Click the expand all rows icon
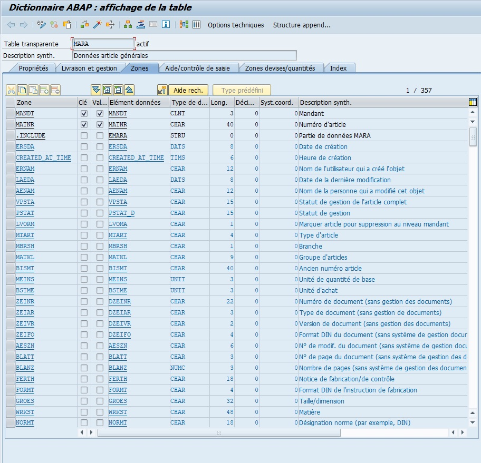The height and width of the screenshot is (463, 481). pos(95,90)
